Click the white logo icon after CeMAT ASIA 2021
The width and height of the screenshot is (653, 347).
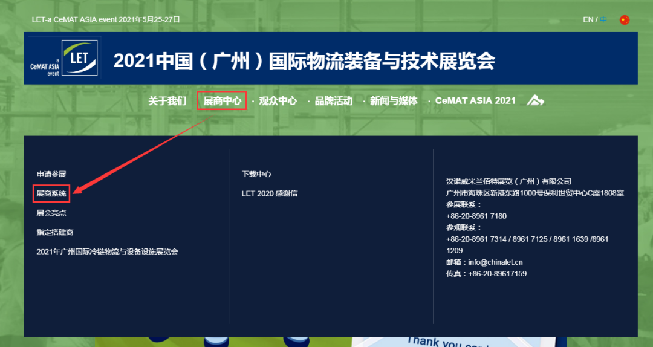point(535,101)
